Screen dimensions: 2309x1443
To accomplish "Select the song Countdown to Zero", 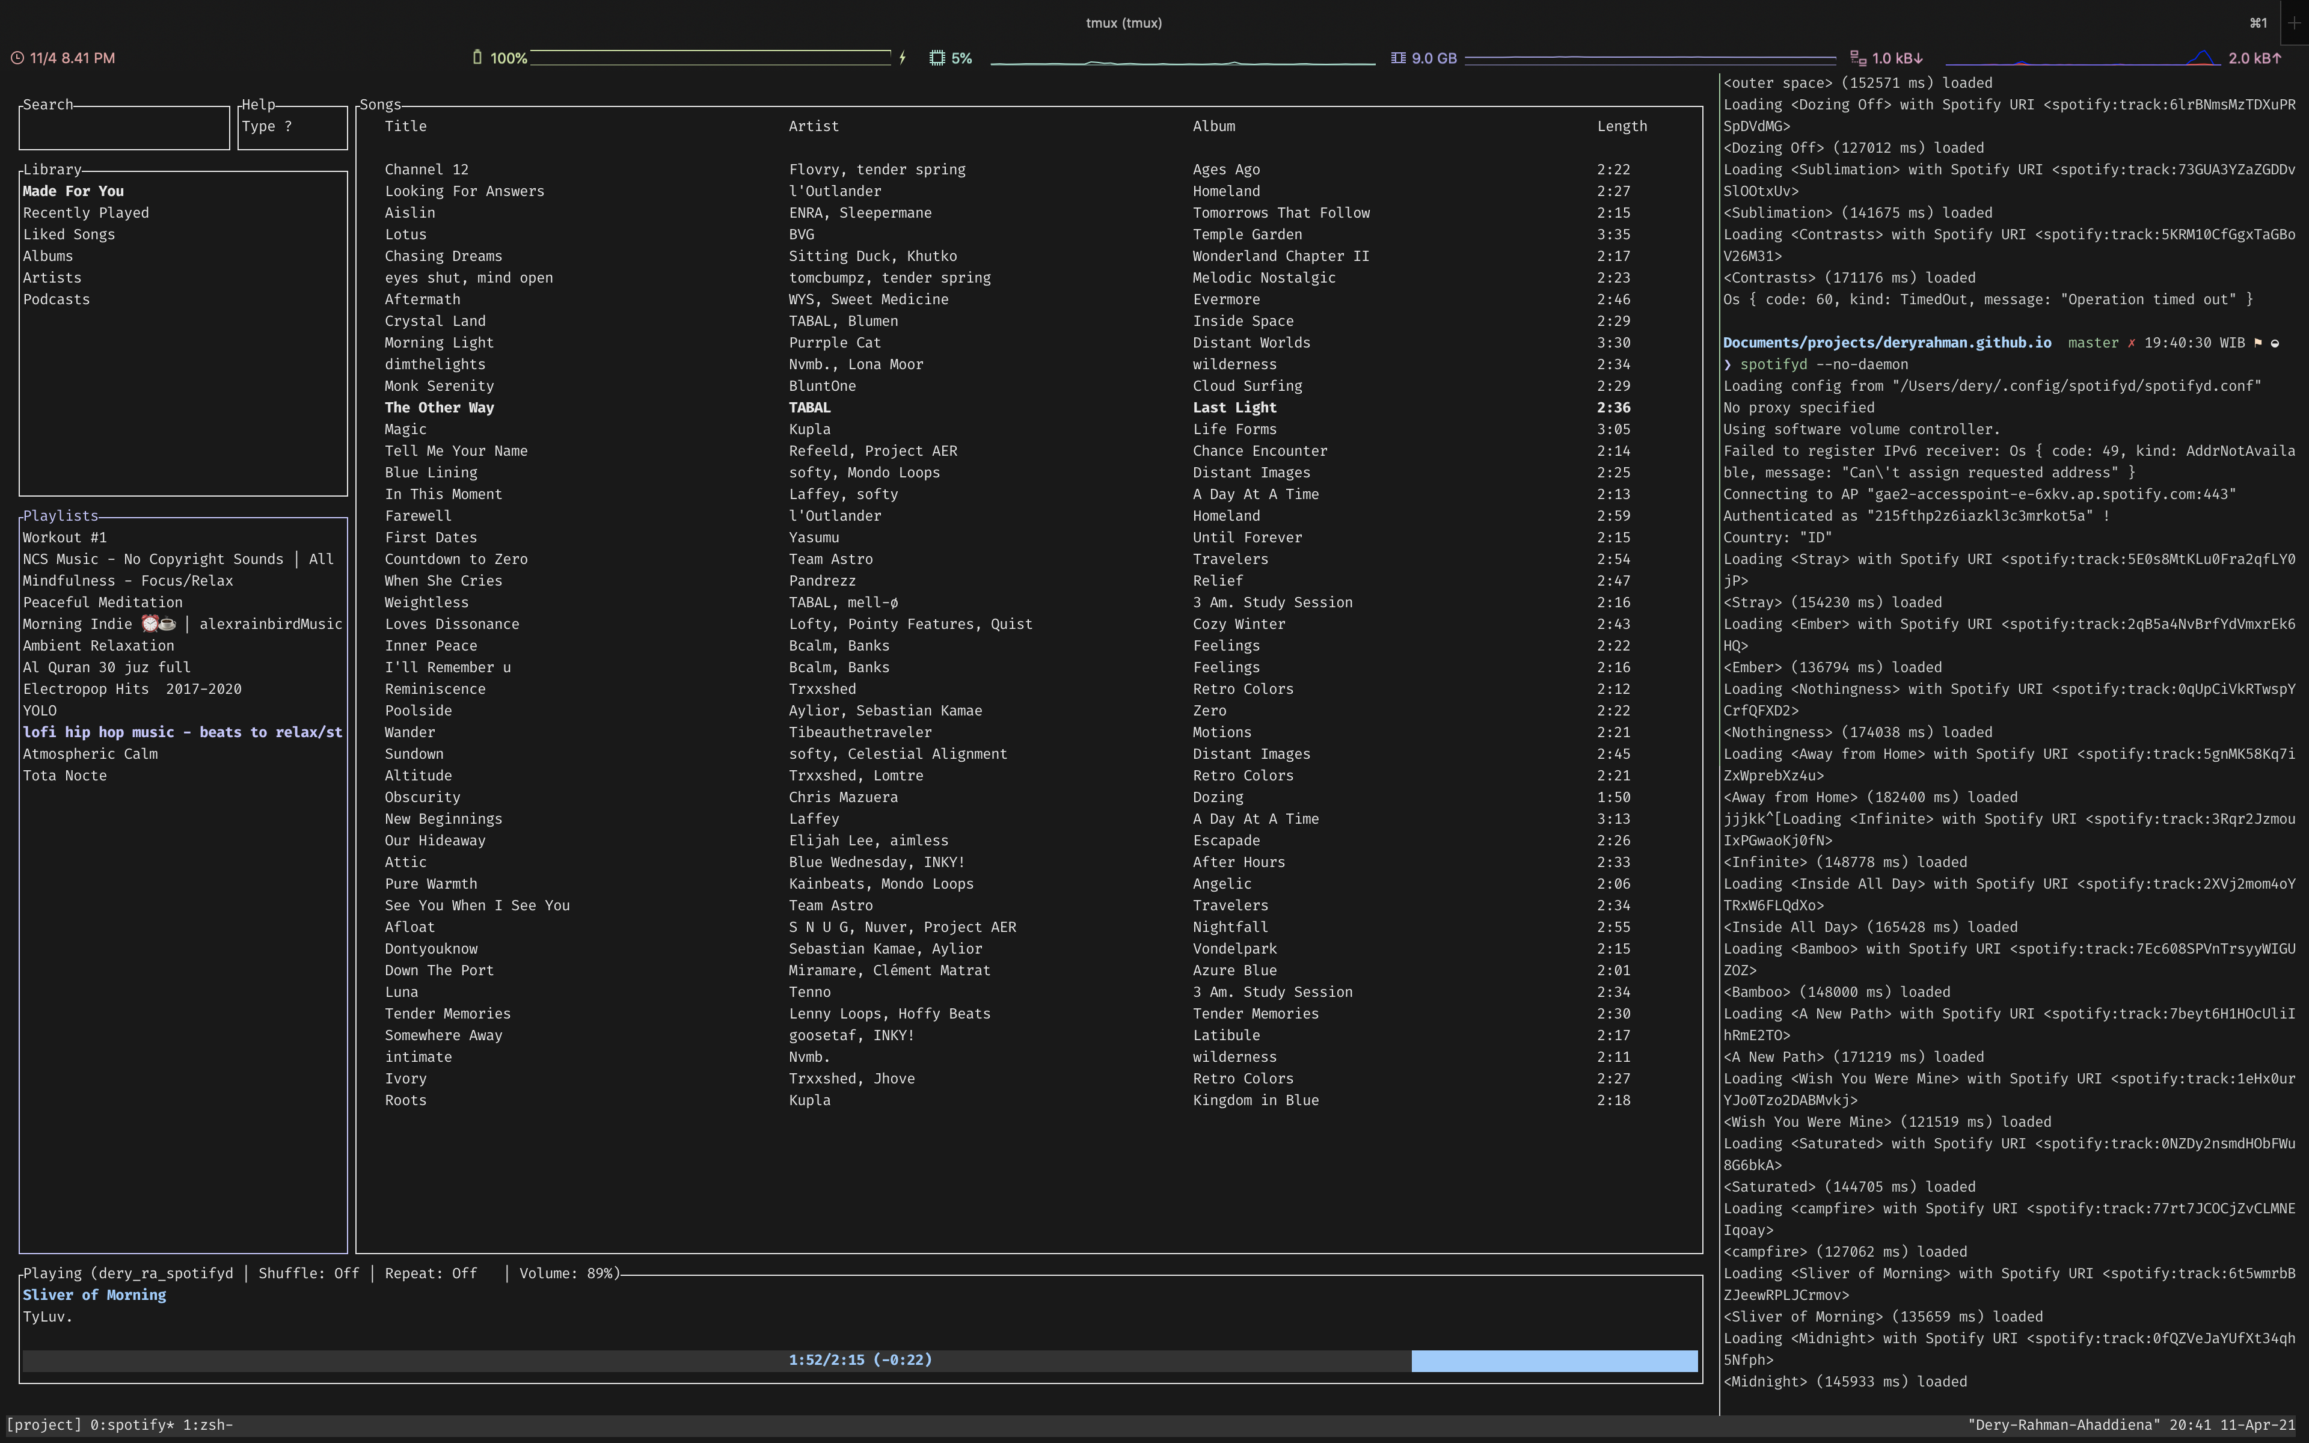I will coord(456,559).
